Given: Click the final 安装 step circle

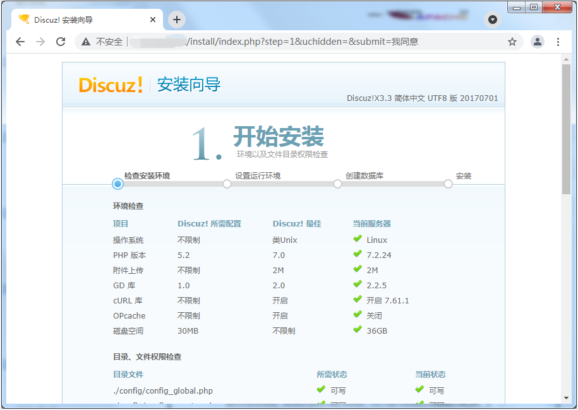Looking at the screenshot, I should (x=448, y=184).
